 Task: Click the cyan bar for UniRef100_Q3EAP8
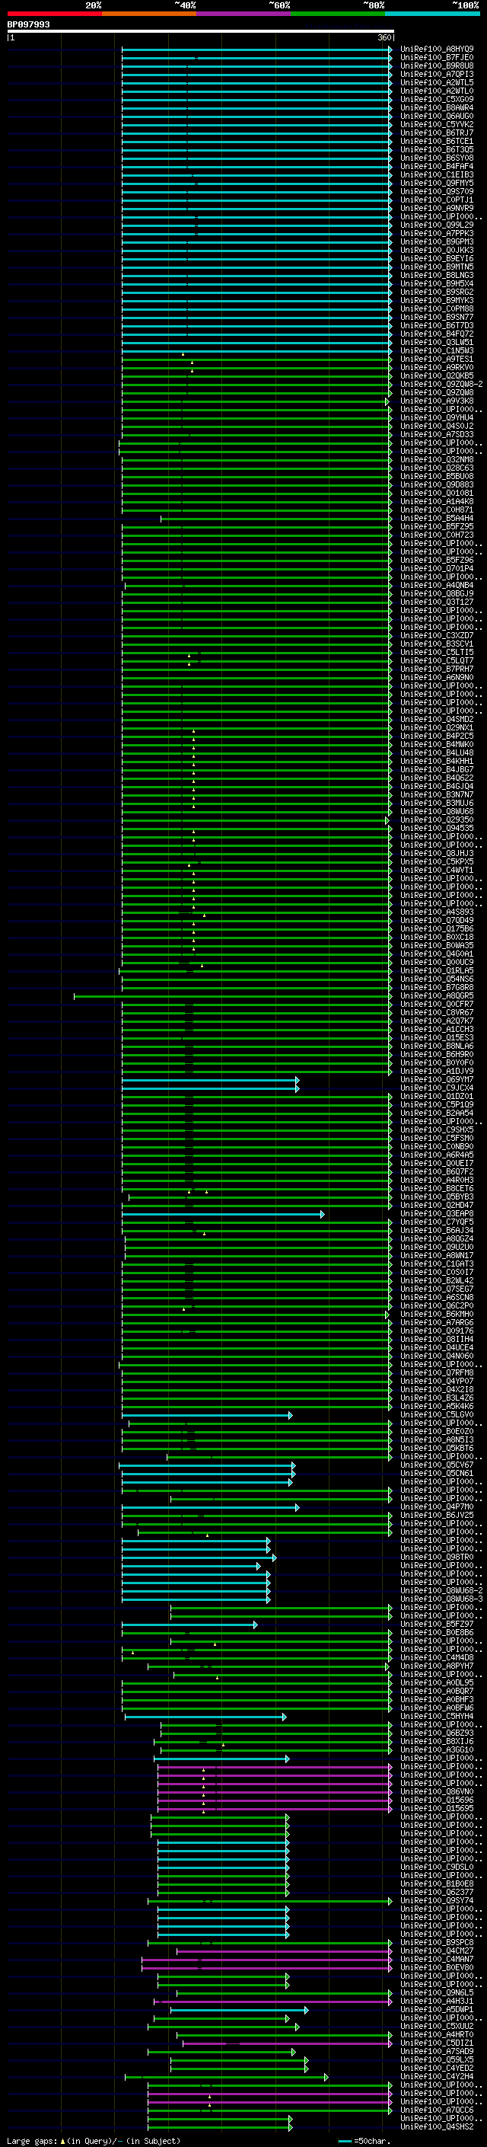(x=223, y=1213)
